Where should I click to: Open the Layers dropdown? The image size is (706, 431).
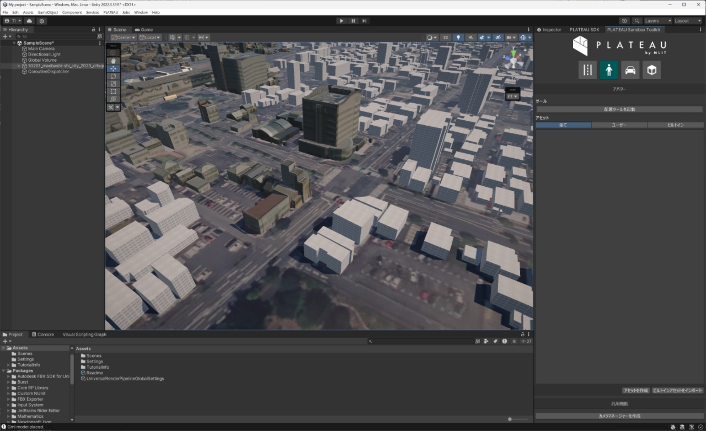(658, 21)
